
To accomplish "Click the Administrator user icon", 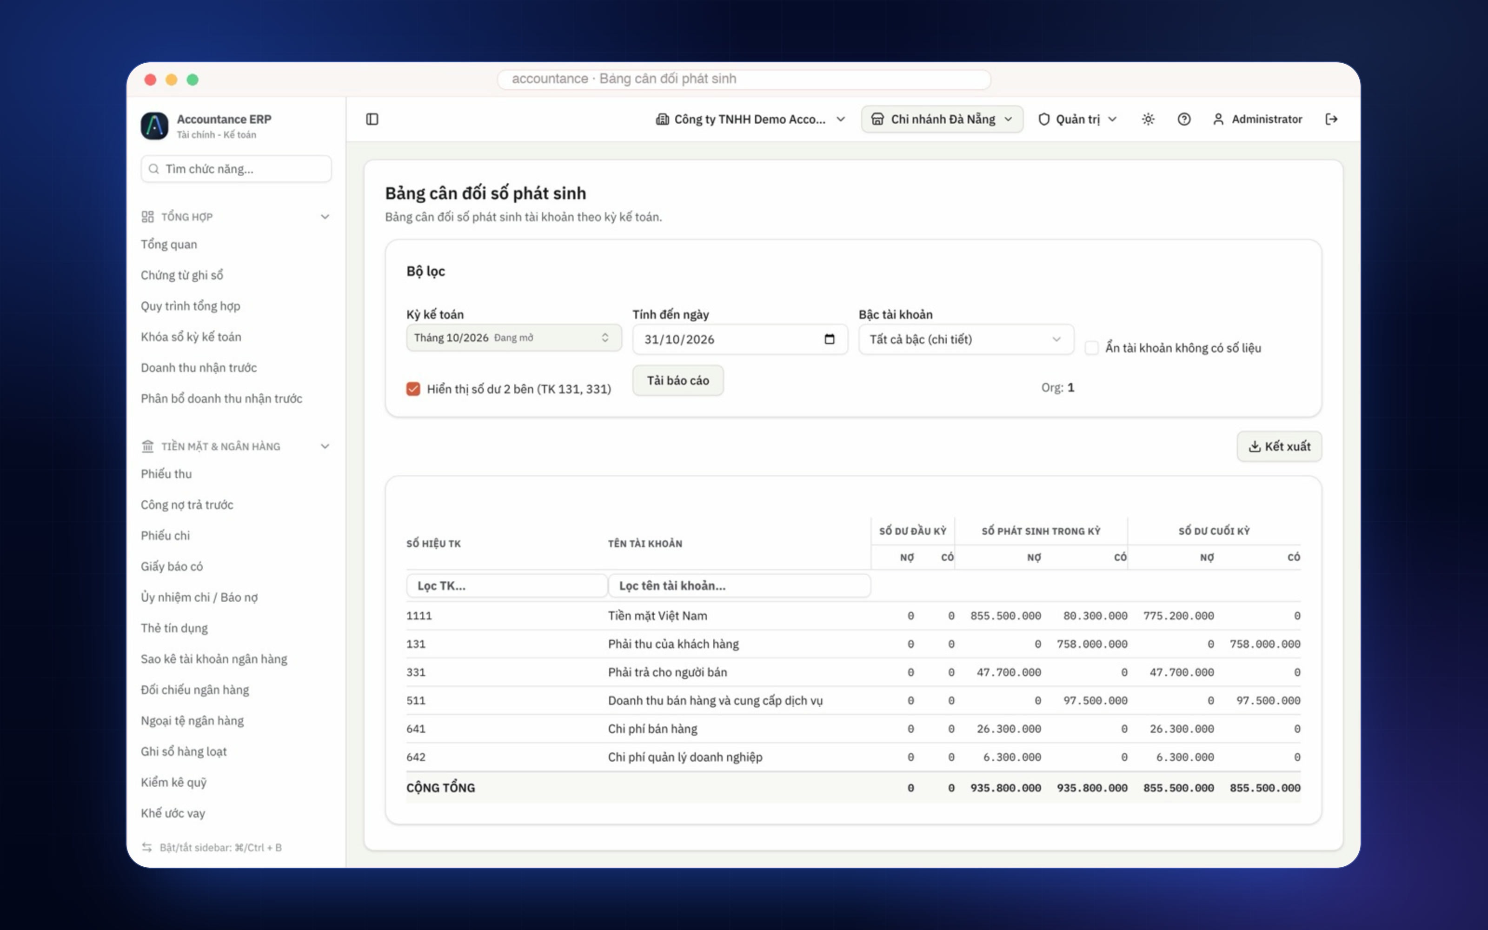I will coord(1218,120).
